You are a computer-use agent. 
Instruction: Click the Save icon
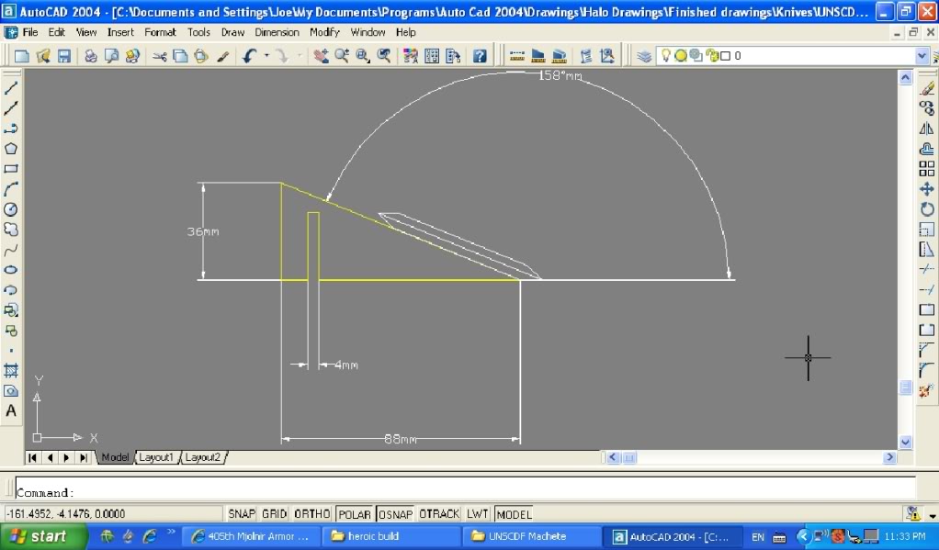click(x=64, y=56)
